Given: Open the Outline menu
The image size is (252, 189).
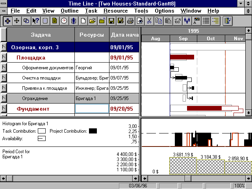Looking at the screenshot, I should pyautogui.click(x=70, y=11).
